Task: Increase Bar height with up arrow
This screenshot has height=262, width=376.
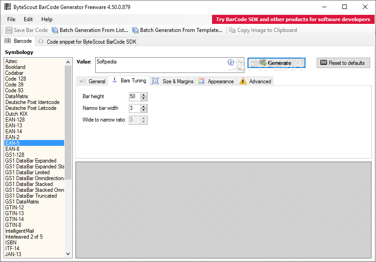Action: click(x=144, y=95)
